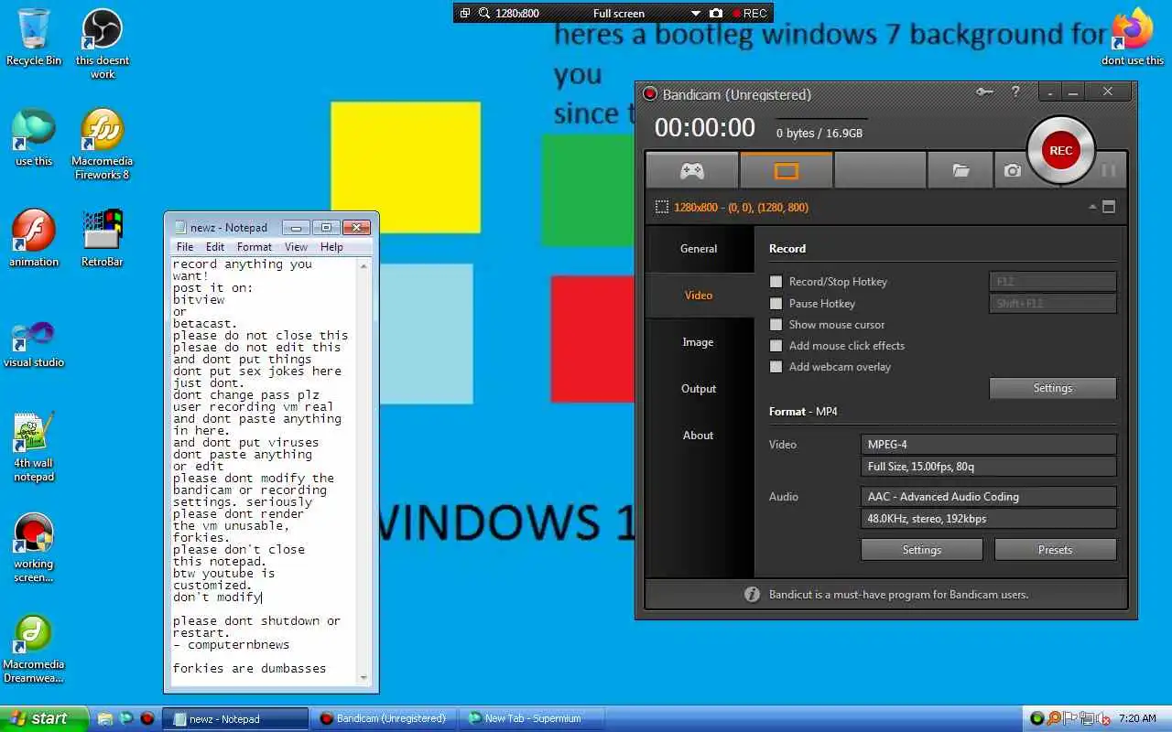Enable the Pause Hotkey checkbox
The width and height of the screenshot is (1172, 732).
tap(776, 304)
